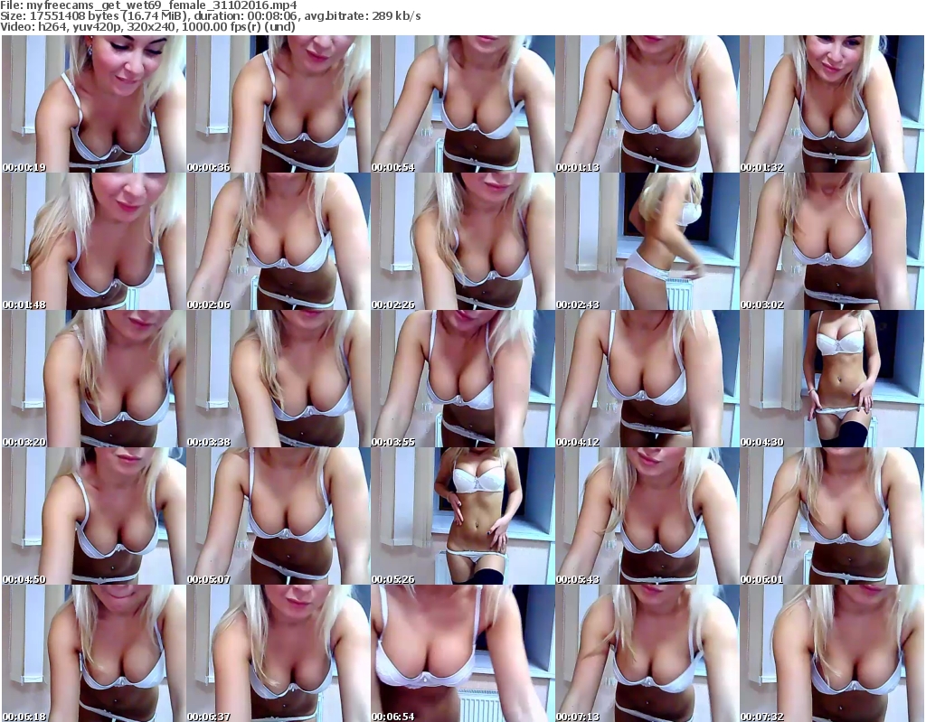Select the thumbnail stamped 00:03:02
This screenshot has height=722, width=926.
click(x=832, y=241)
